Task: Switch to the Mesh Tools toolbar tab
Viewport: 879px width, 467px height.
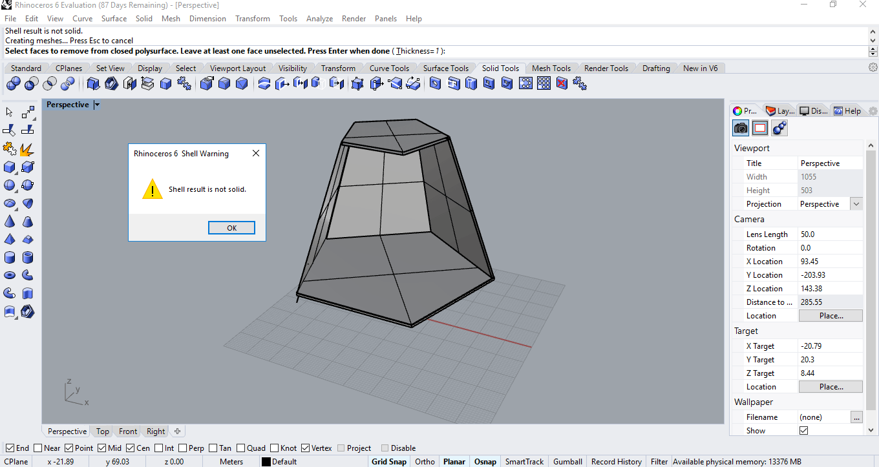Action: tap(551, 68)
